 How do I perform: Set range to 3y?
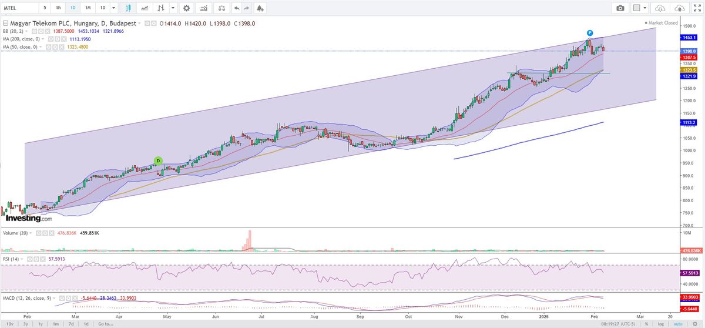(x=25, y=324)
